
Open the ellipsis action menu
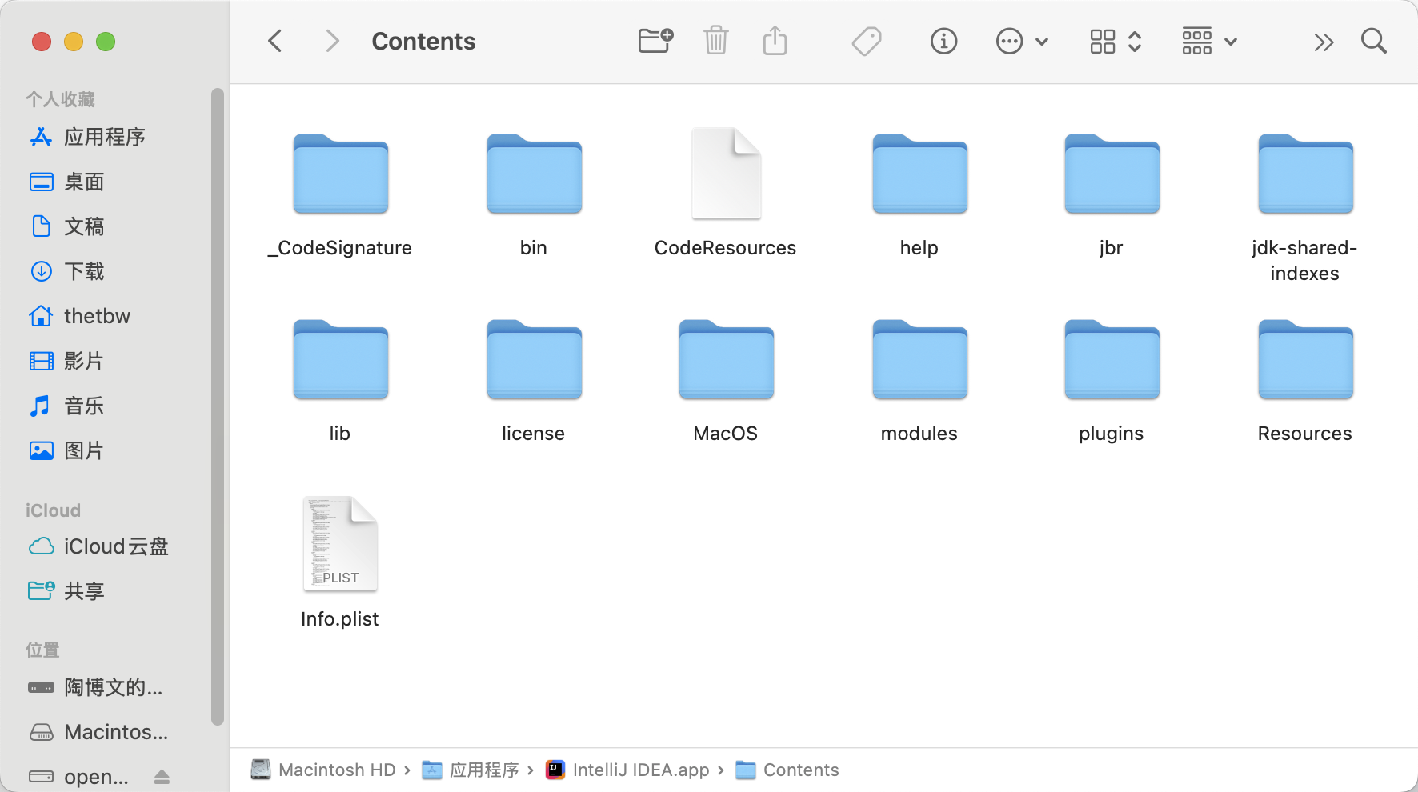[1022, 41]
